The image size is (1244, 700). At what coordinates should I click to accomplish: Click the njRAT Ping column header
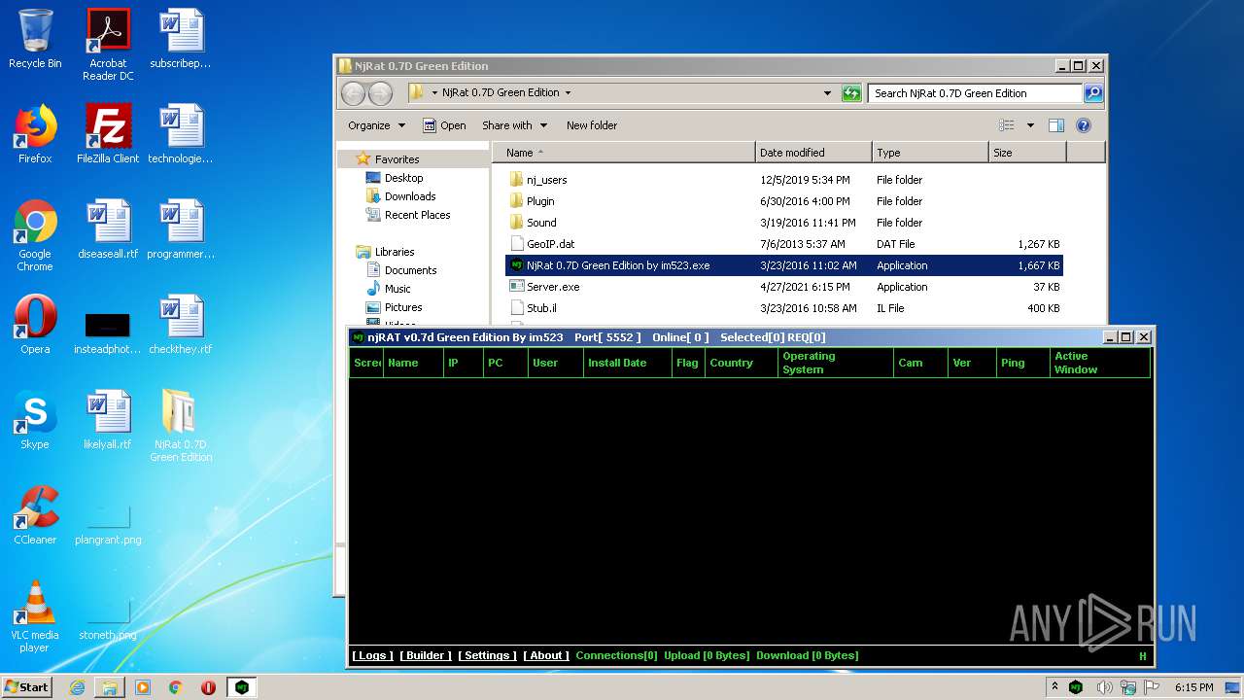(1022, 363)
